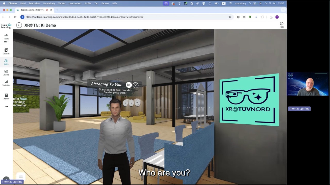Open the Fenster menu
Viewport: 330px width, 185px height.
click(105, 3)
